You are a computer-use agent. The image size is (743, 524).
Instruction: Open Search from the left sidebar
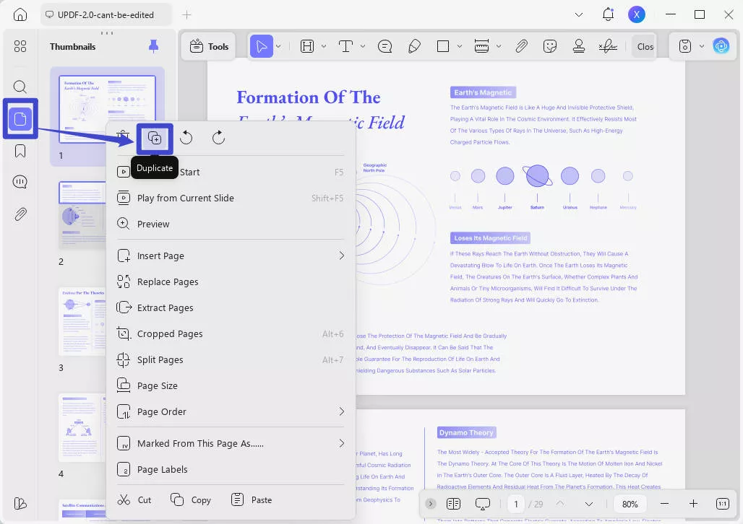[20, 86]
